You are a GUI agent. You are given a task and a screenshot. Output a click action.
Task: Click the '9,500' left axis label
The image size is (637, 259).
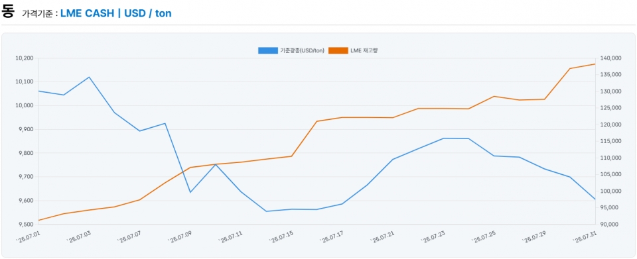tap(26, 224)
